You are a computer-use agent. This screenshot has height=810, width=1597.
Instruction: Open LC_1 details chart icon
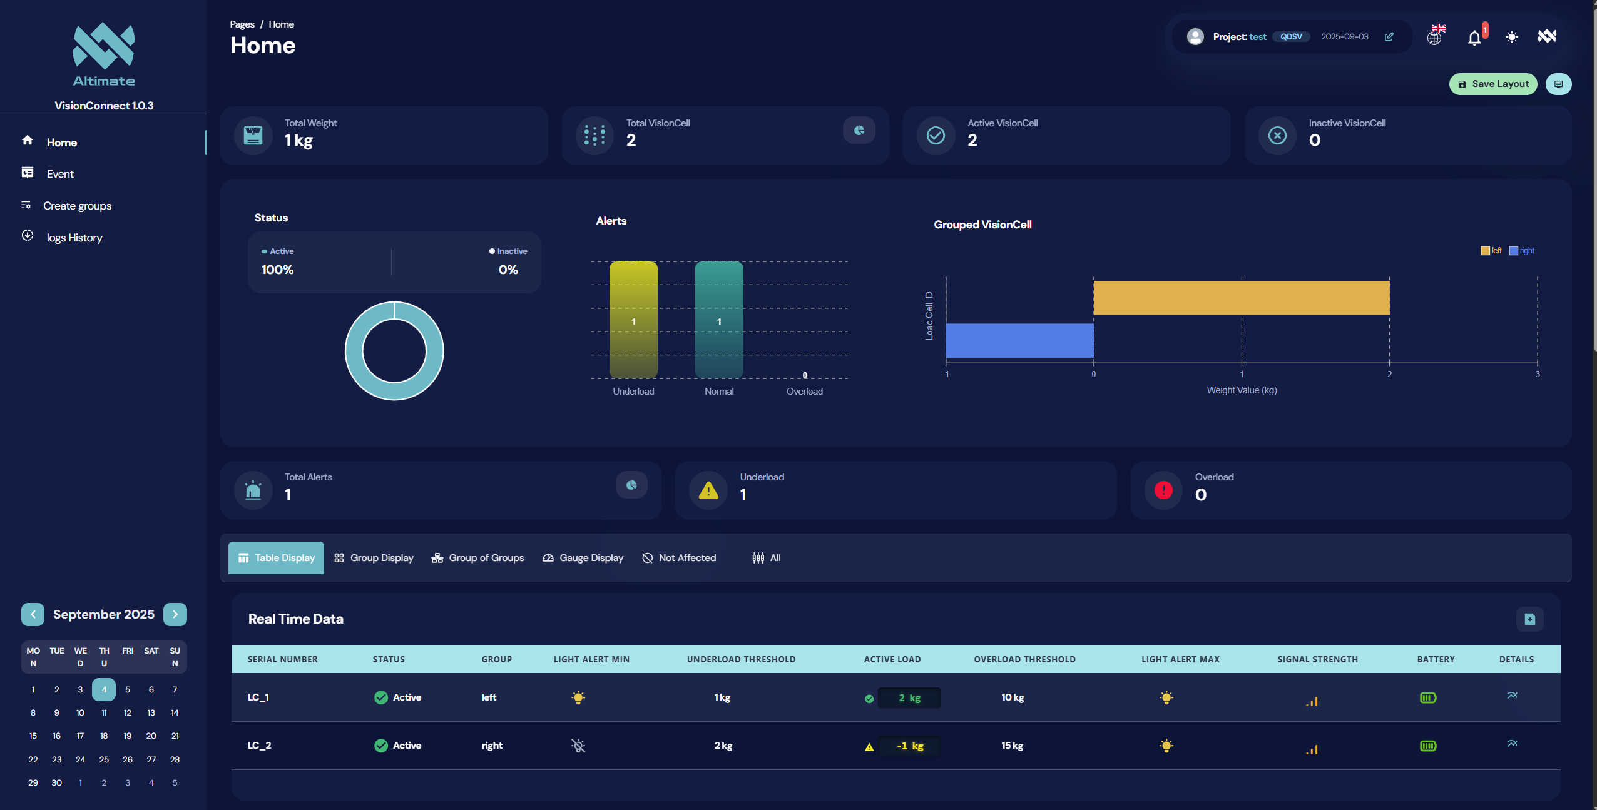click(1512, 696)
